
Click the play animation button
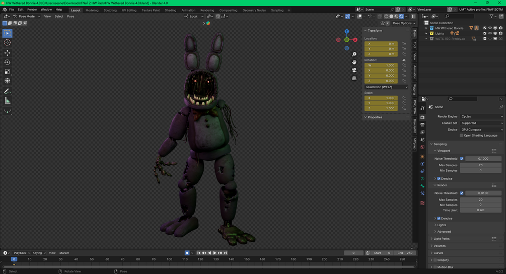(x=214, y=253)
